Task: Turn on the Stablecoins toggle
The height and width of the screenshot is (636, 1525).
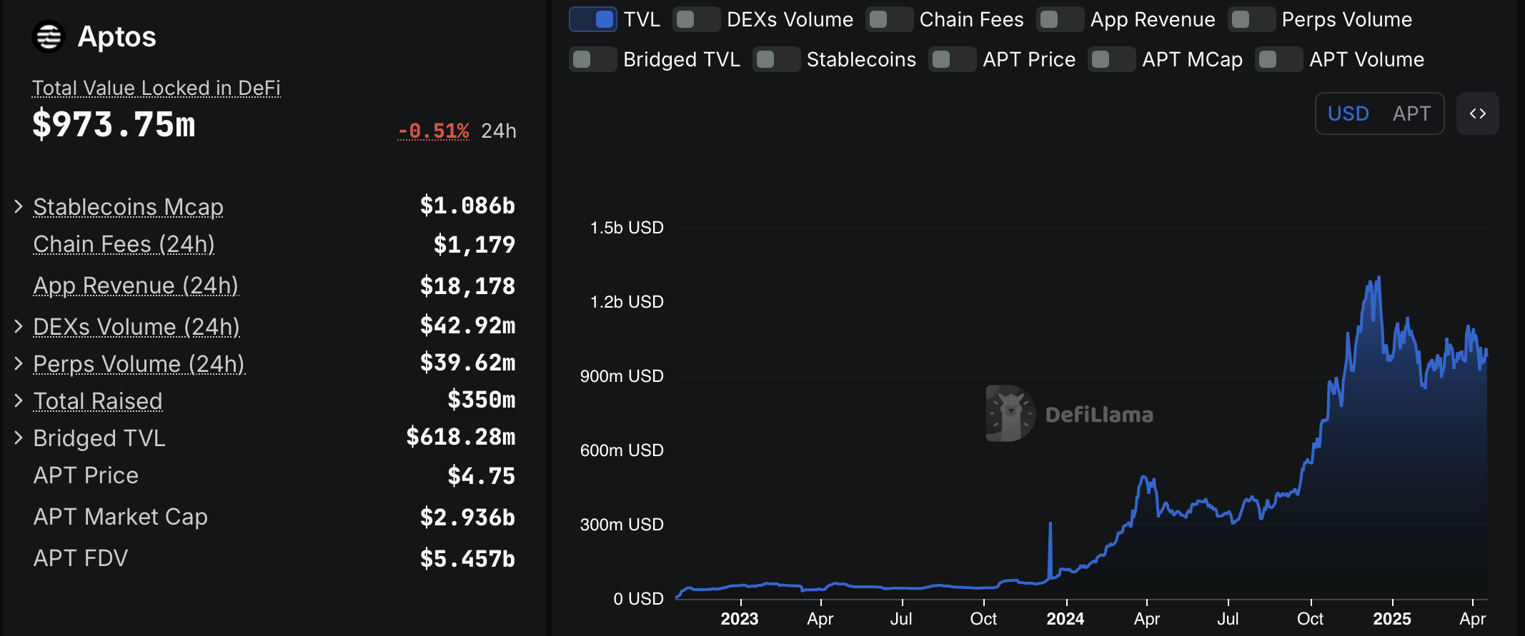Action: 776,59
